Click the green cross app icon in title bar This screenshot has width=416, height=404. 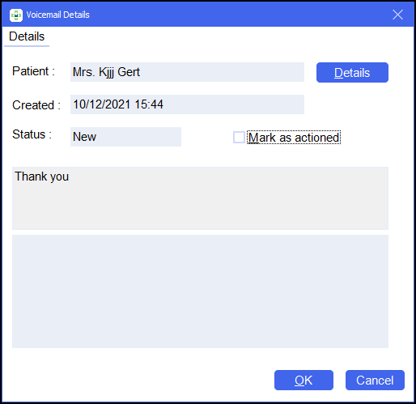(16, 15)
